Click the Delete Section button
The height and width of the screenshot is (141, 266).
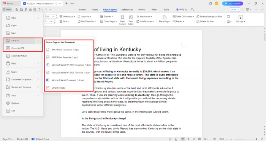coord(205,21)
